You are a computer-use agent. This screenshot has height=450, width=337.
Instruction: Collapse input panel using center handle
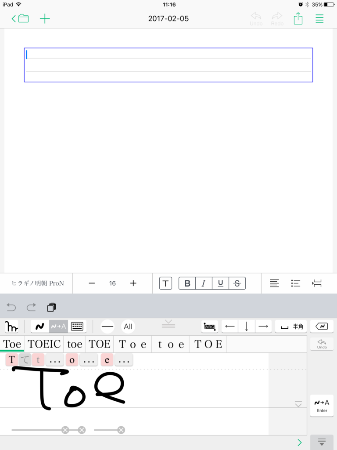click(168, 324)
